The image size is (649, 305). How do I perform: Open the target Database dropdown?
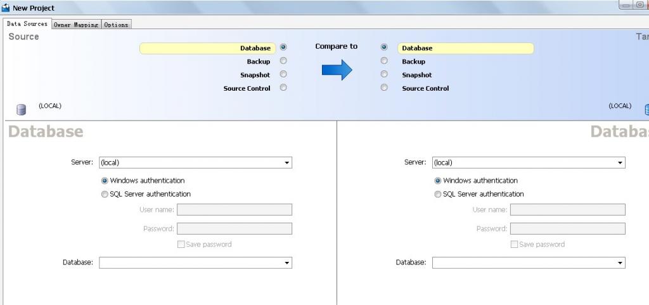[x=620, y=263]
